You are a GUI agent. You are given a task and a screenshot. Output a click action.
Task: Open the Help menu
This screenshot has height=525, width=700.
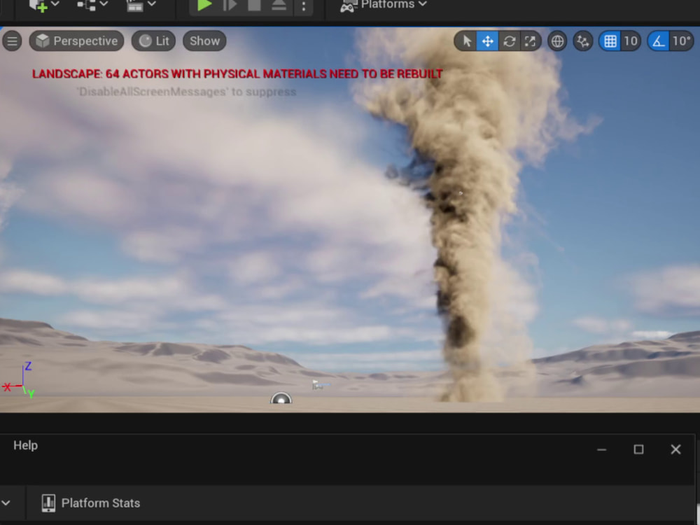pos(25,445)
